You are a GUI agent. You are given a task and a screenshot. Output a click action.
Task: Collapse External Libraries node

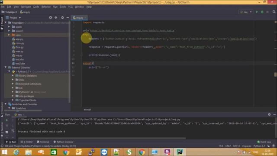pyautogui.click(x=6, y=68)
